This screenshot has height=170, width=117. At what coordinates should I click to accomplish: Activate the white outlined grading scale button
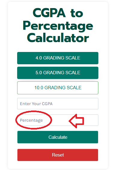coord(58,88)
